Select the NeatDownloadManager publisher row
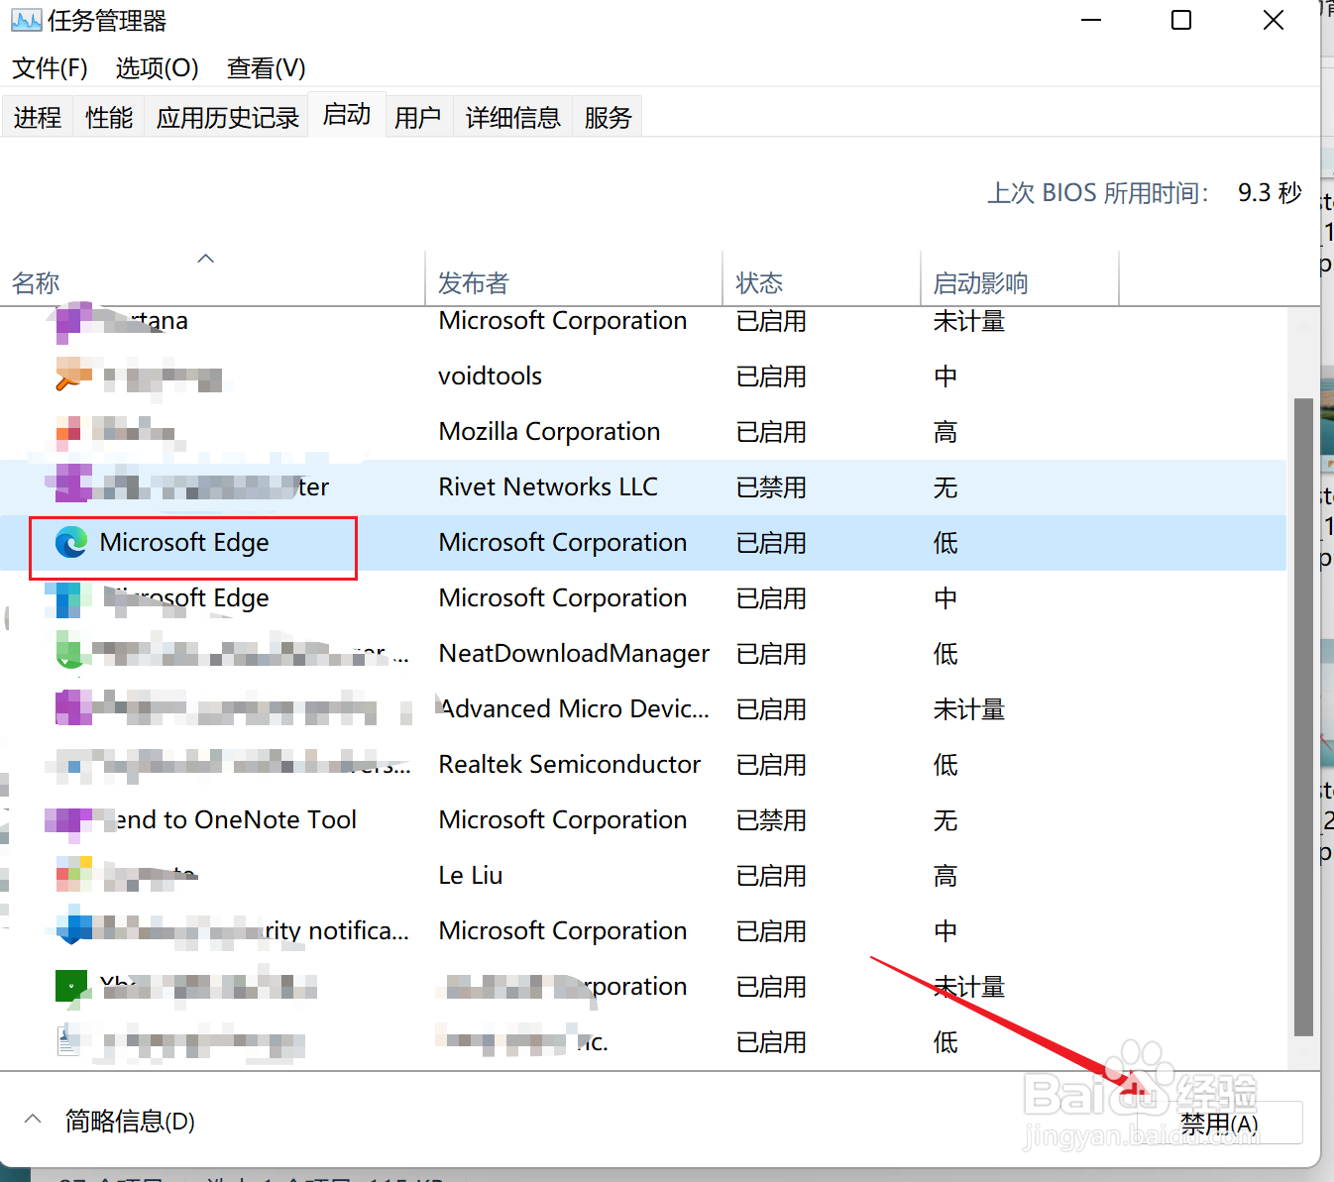The width and height of the screenshot is (1334, 1182). (643, 654)
